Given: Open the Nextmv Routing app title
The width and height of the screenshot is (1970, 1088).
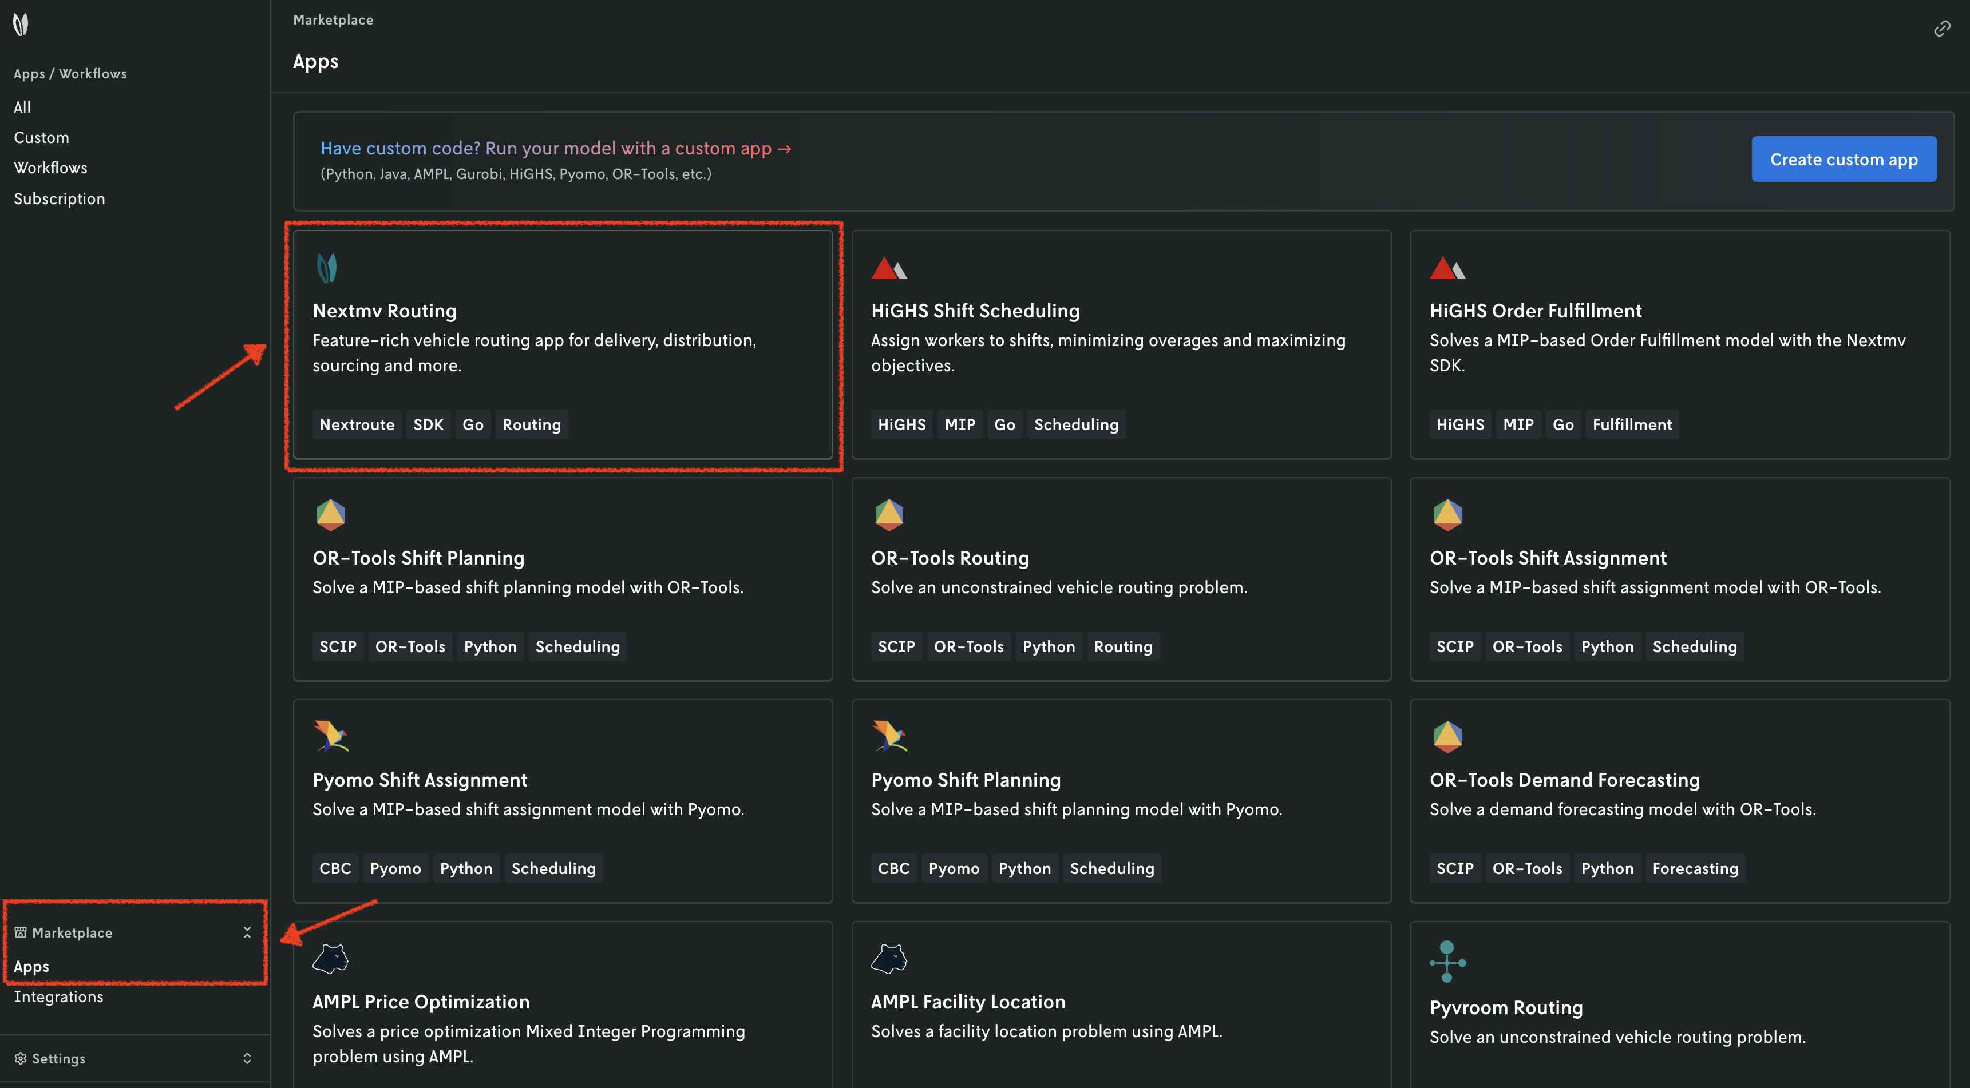Looking at the screenshot, I should [385, 311].
